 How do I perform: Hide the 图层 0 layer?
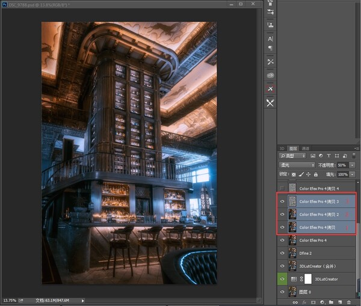282,292
